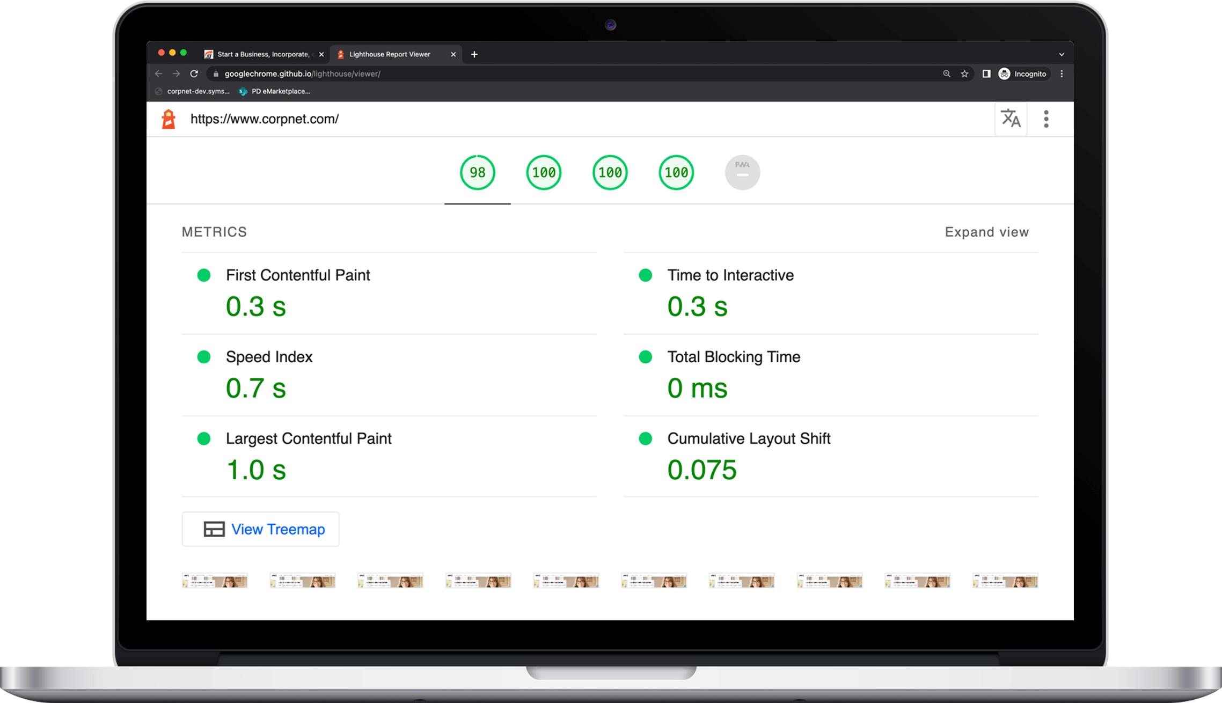
Task: Click the 0.075 layout shift value
Action: pos(702,470)
